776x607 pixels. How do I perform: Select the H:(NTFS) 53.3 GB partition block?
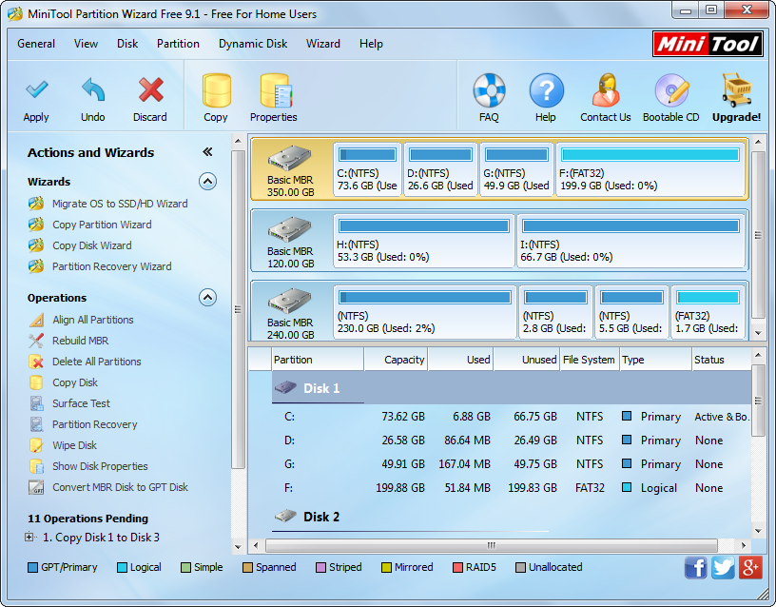[424, 241]
